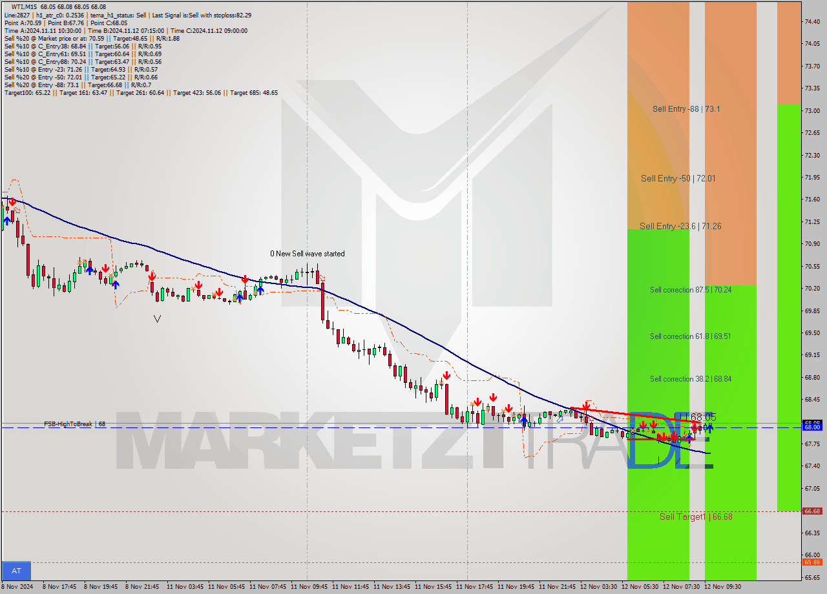Click the "Sell Entry -50 | 72.01" label

click(x=678, y=178)
